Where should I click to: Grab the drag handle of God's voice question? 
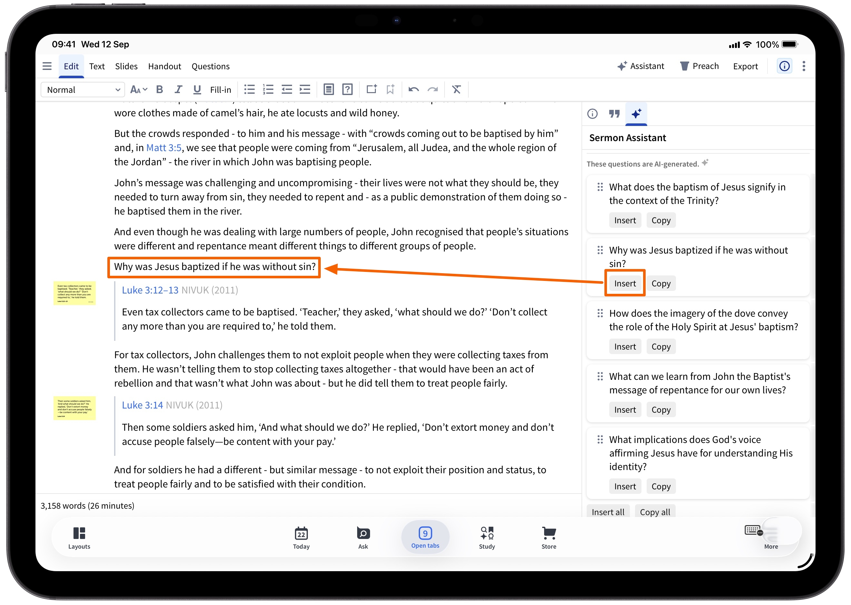[600, 440]
